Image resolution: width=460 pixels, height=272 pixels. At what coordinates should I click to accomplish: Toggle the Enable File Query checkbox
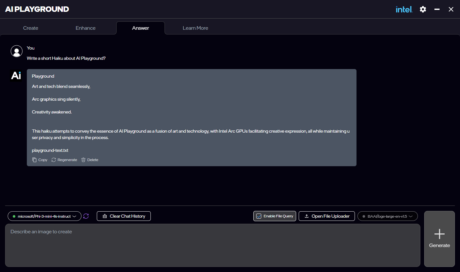(x=259, y=216)
